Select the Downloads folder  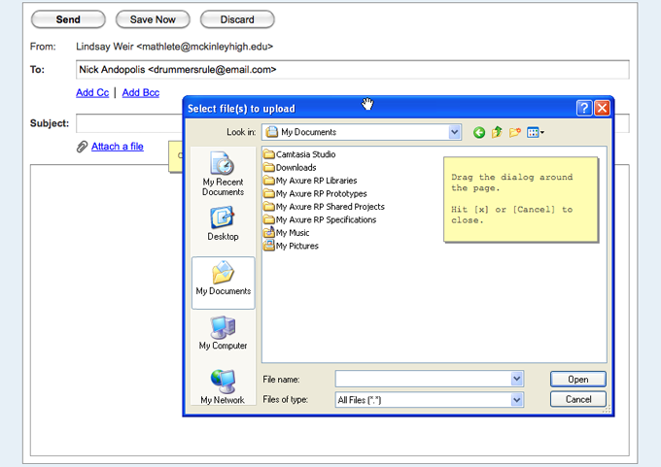(290, 168)
